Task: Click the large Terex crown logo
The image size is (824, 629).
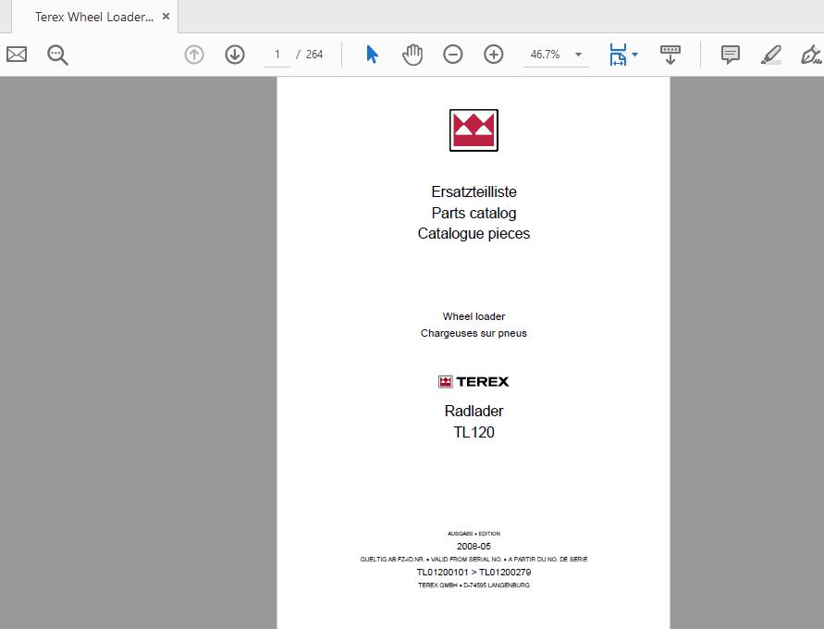Action: click(x=473, y=130)
